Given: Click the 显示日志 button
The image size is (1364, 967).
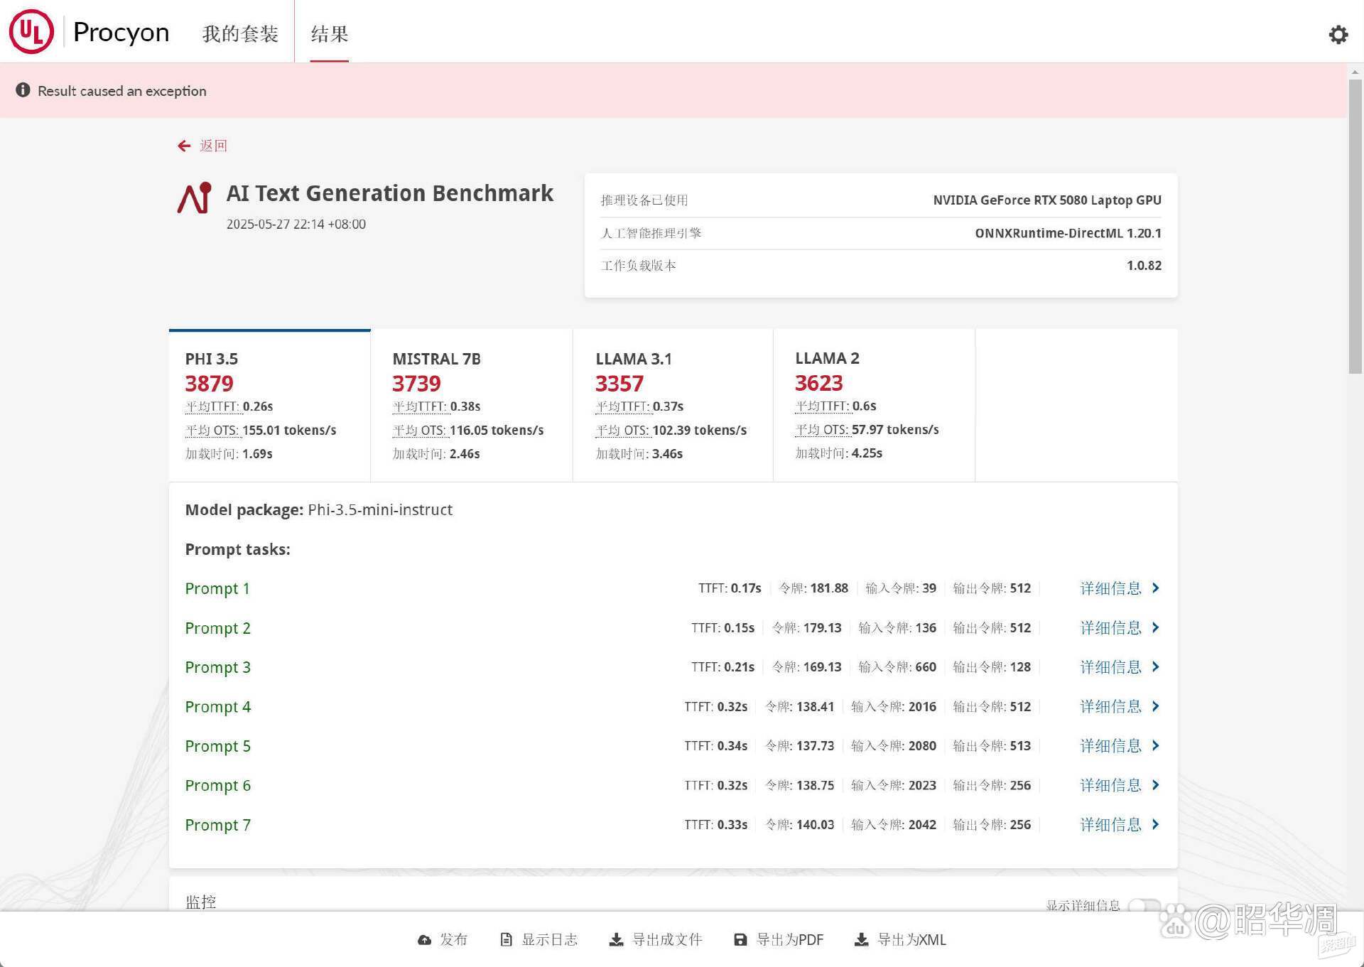Looking at the screenshot, I should 539,940.
